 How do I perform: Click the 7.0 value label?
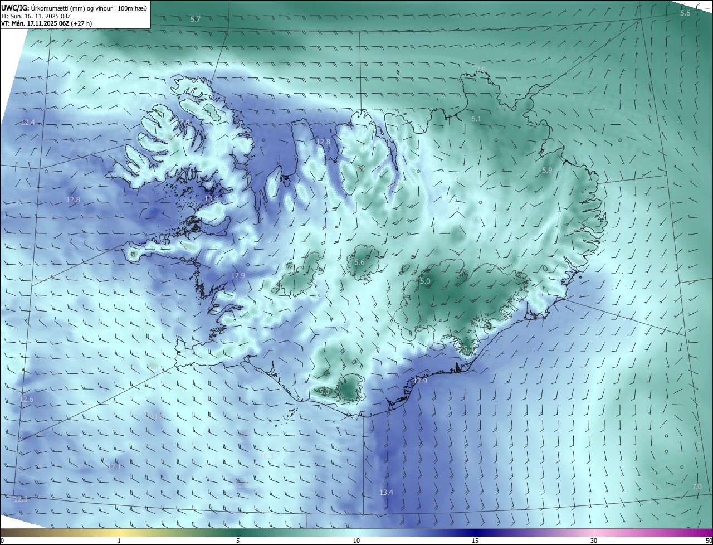[x=697, y=486]
